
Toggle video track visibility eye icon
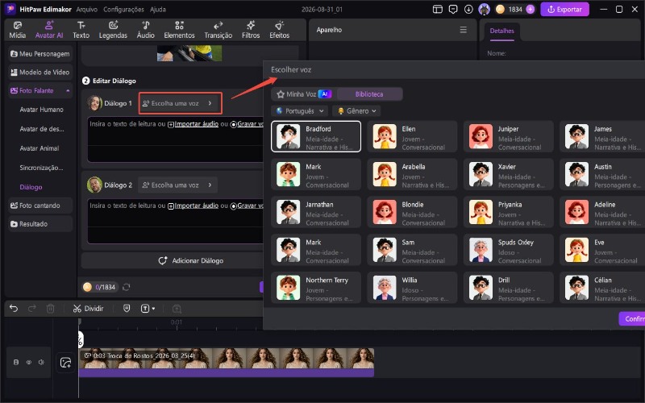29,362
